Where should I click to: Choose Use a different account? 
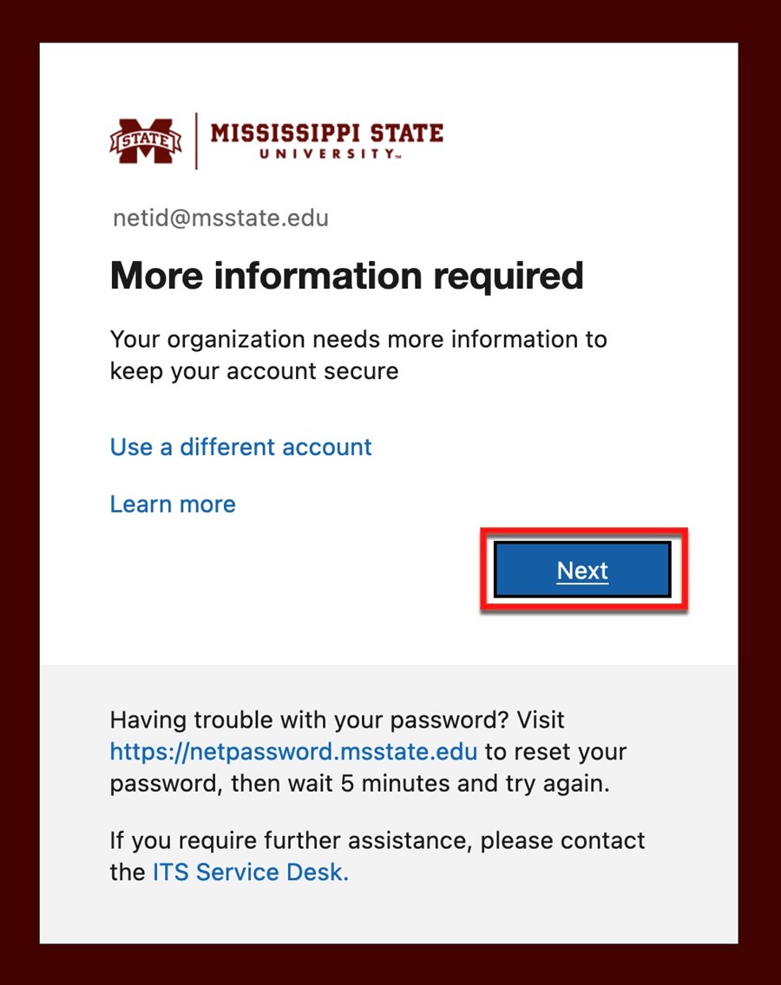click(241, 447)
